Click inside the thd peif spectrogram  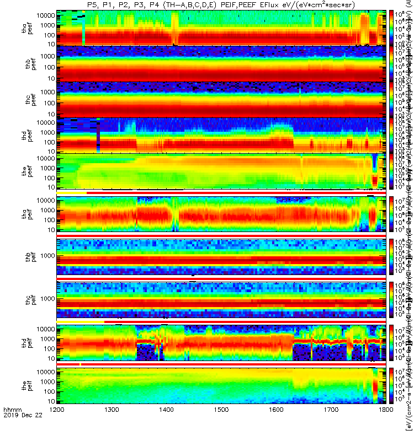click(221, 343)
